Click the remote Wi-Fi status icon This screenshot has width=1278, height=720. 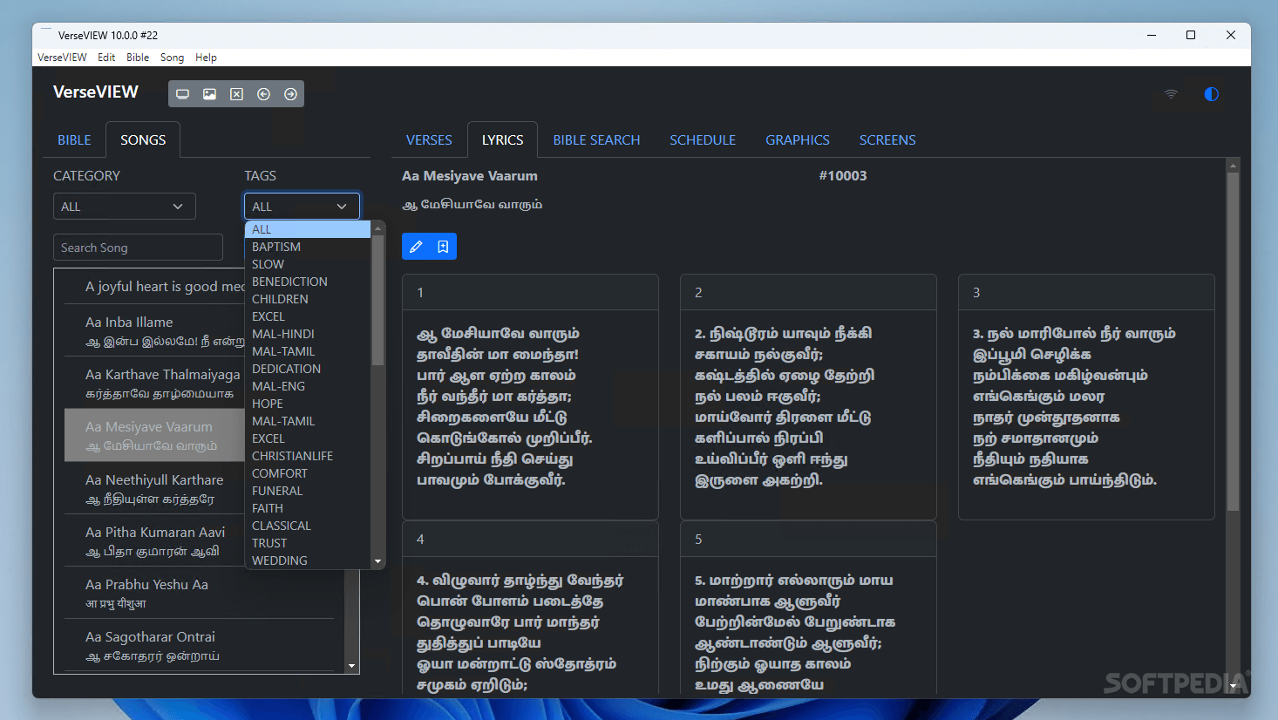pos(1171,94)
